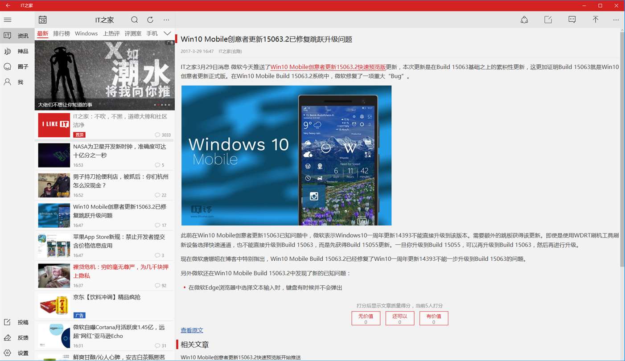Comment count bubble showing 31
This screenshot has width=625, height=361.
tap(160, 345)
